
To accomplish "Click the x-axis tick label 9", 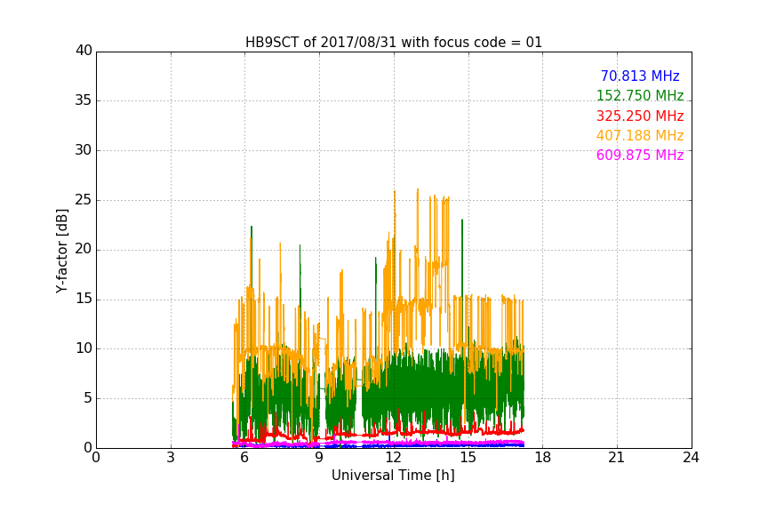I will [x=319, y=458].
